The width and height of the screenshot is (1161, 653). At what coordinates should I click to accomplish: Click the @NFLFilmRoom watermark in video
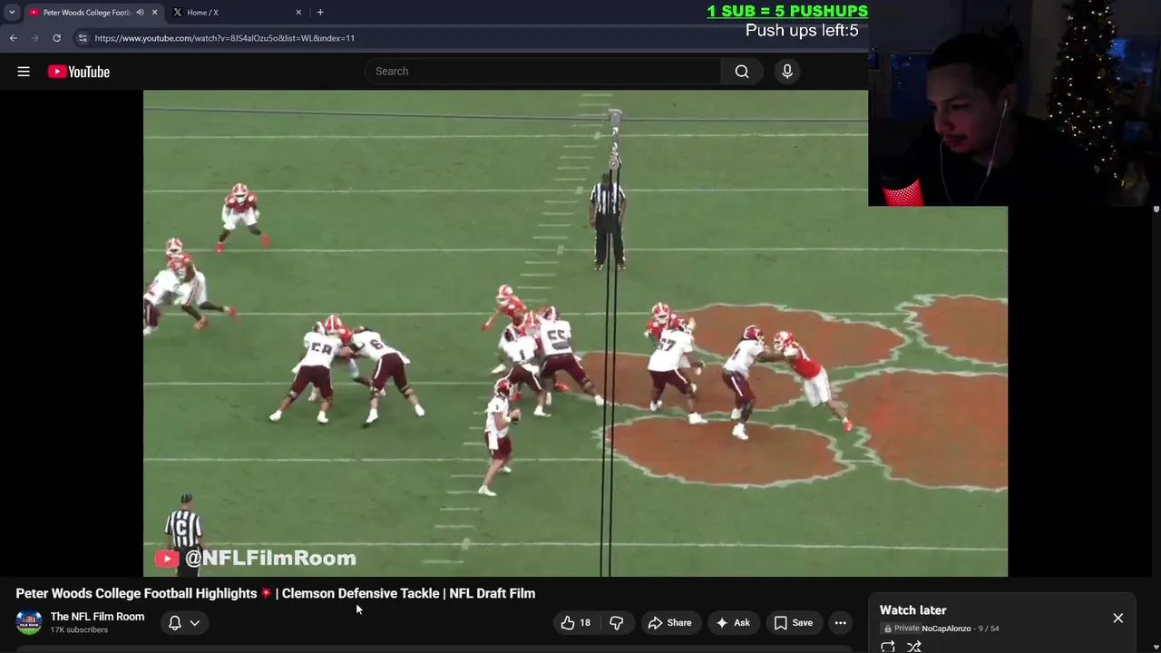coord(256,559)
